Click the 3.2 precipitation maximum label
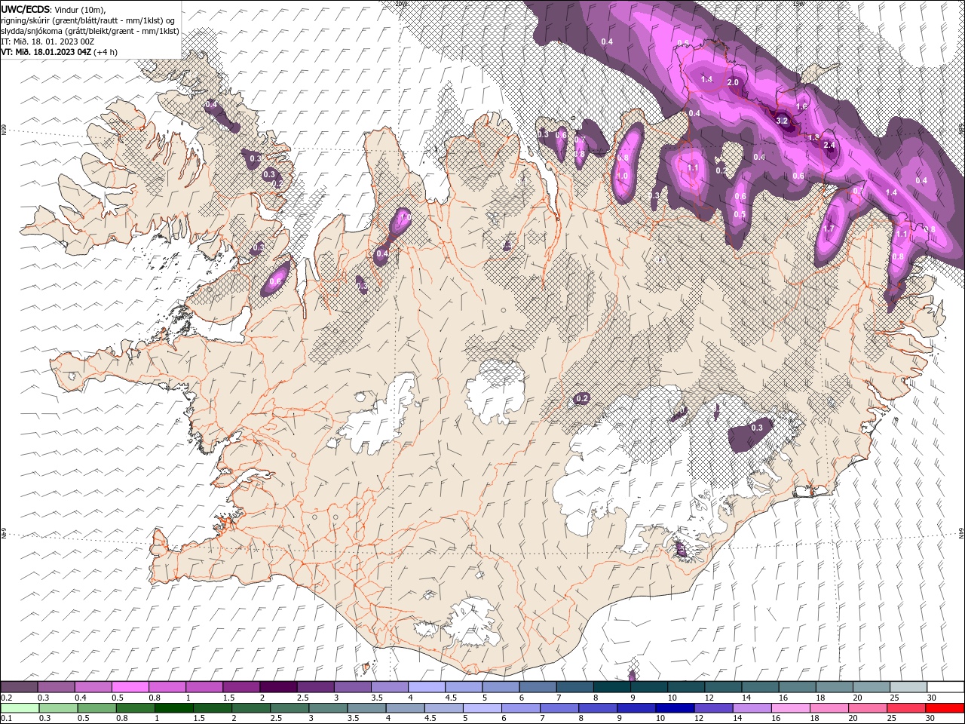 (x=782, y=121)
